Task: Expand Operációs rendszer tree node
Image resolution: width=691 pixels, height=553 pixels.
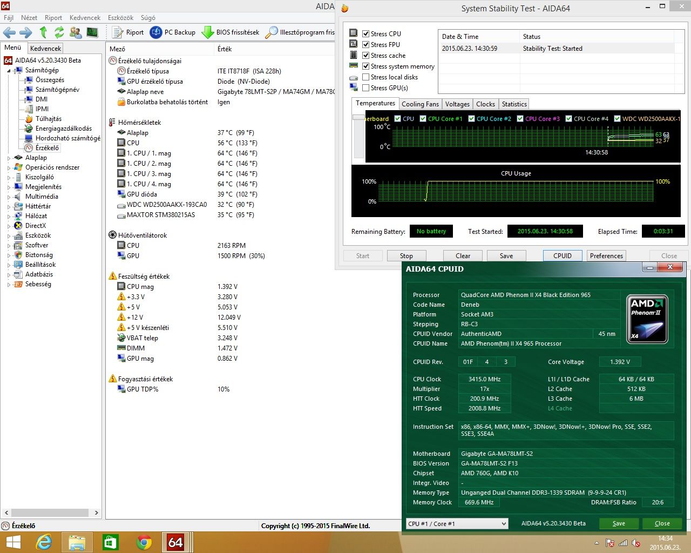Action: coord(9,167)
